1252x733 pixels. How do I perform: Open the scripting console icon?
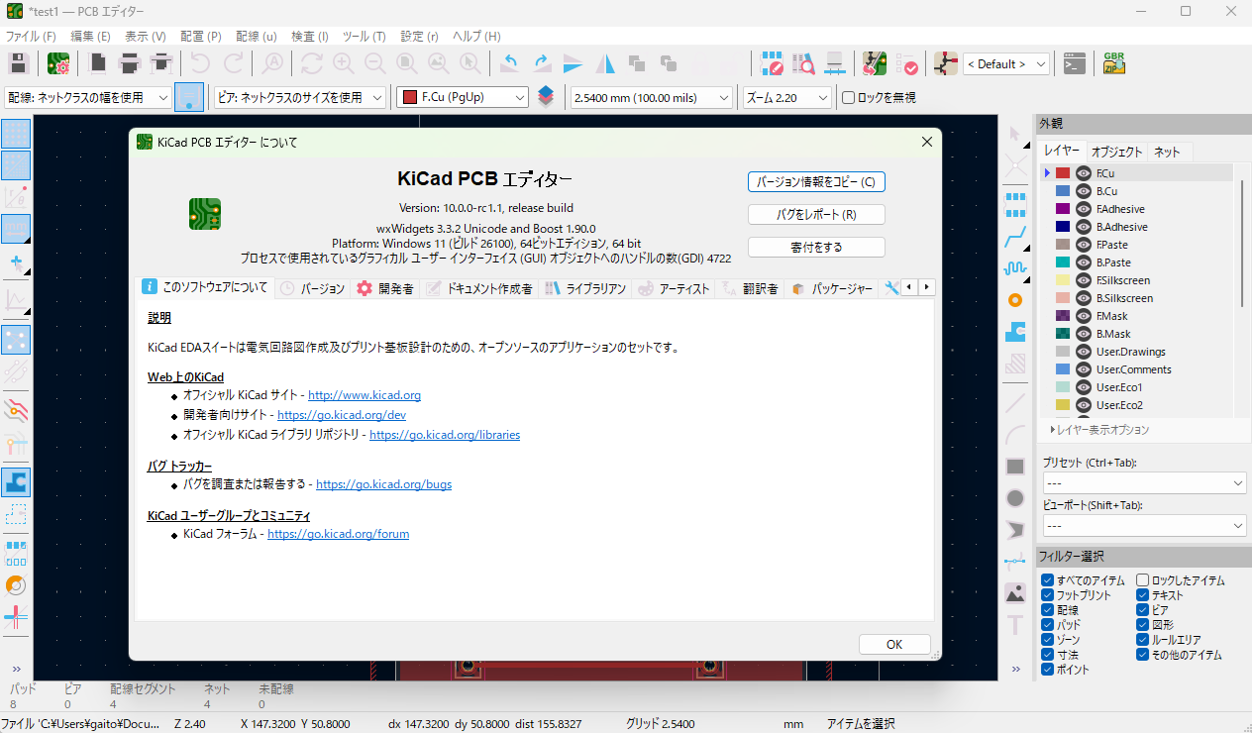tap(1074, 63)
